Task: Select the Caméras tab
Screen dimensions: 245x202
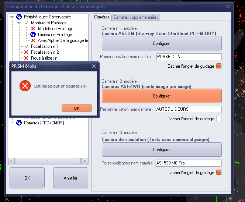Action: [101, 17]
